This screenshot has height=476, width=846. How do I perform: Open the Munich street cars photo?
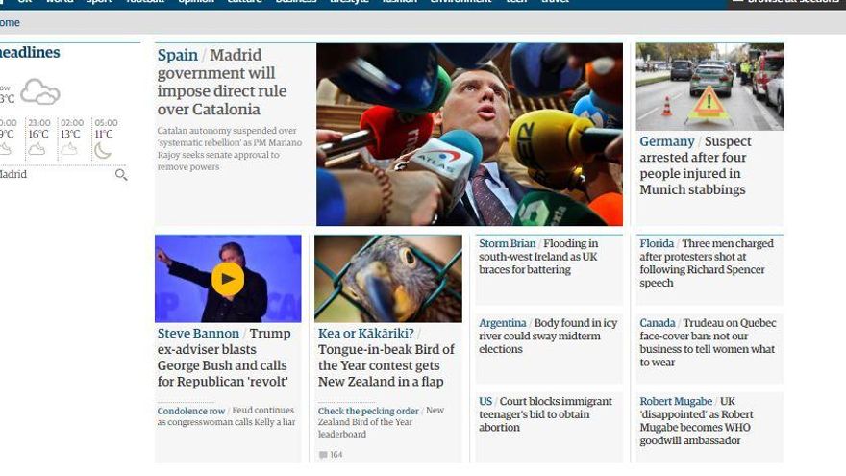709,87
